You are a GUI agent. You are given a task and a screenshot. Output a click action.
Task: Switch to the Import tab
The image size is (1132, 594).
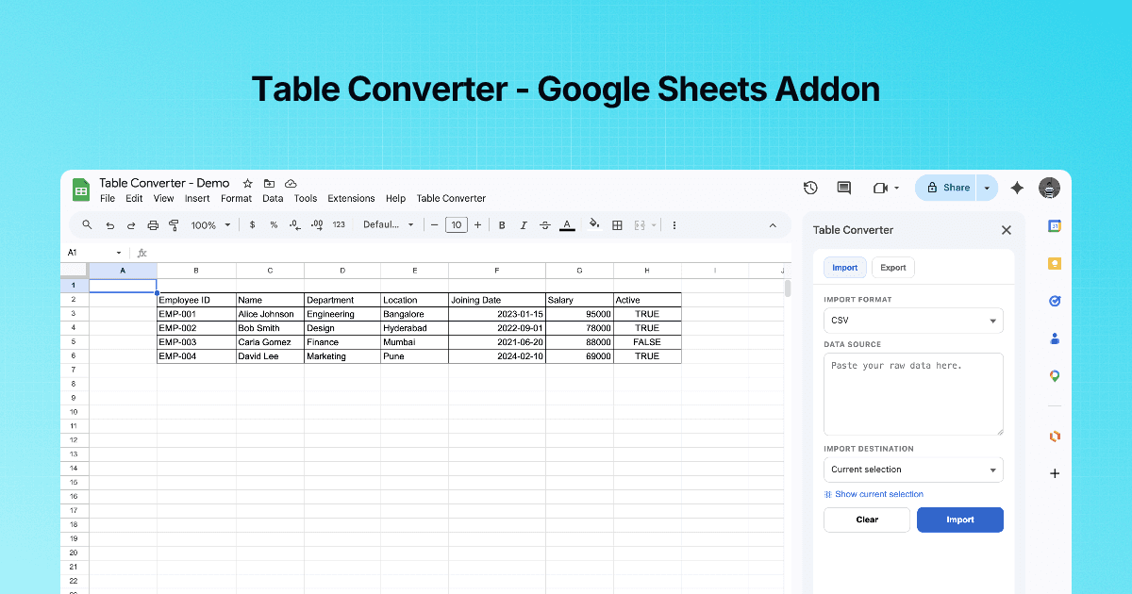[x=845, y=267]
